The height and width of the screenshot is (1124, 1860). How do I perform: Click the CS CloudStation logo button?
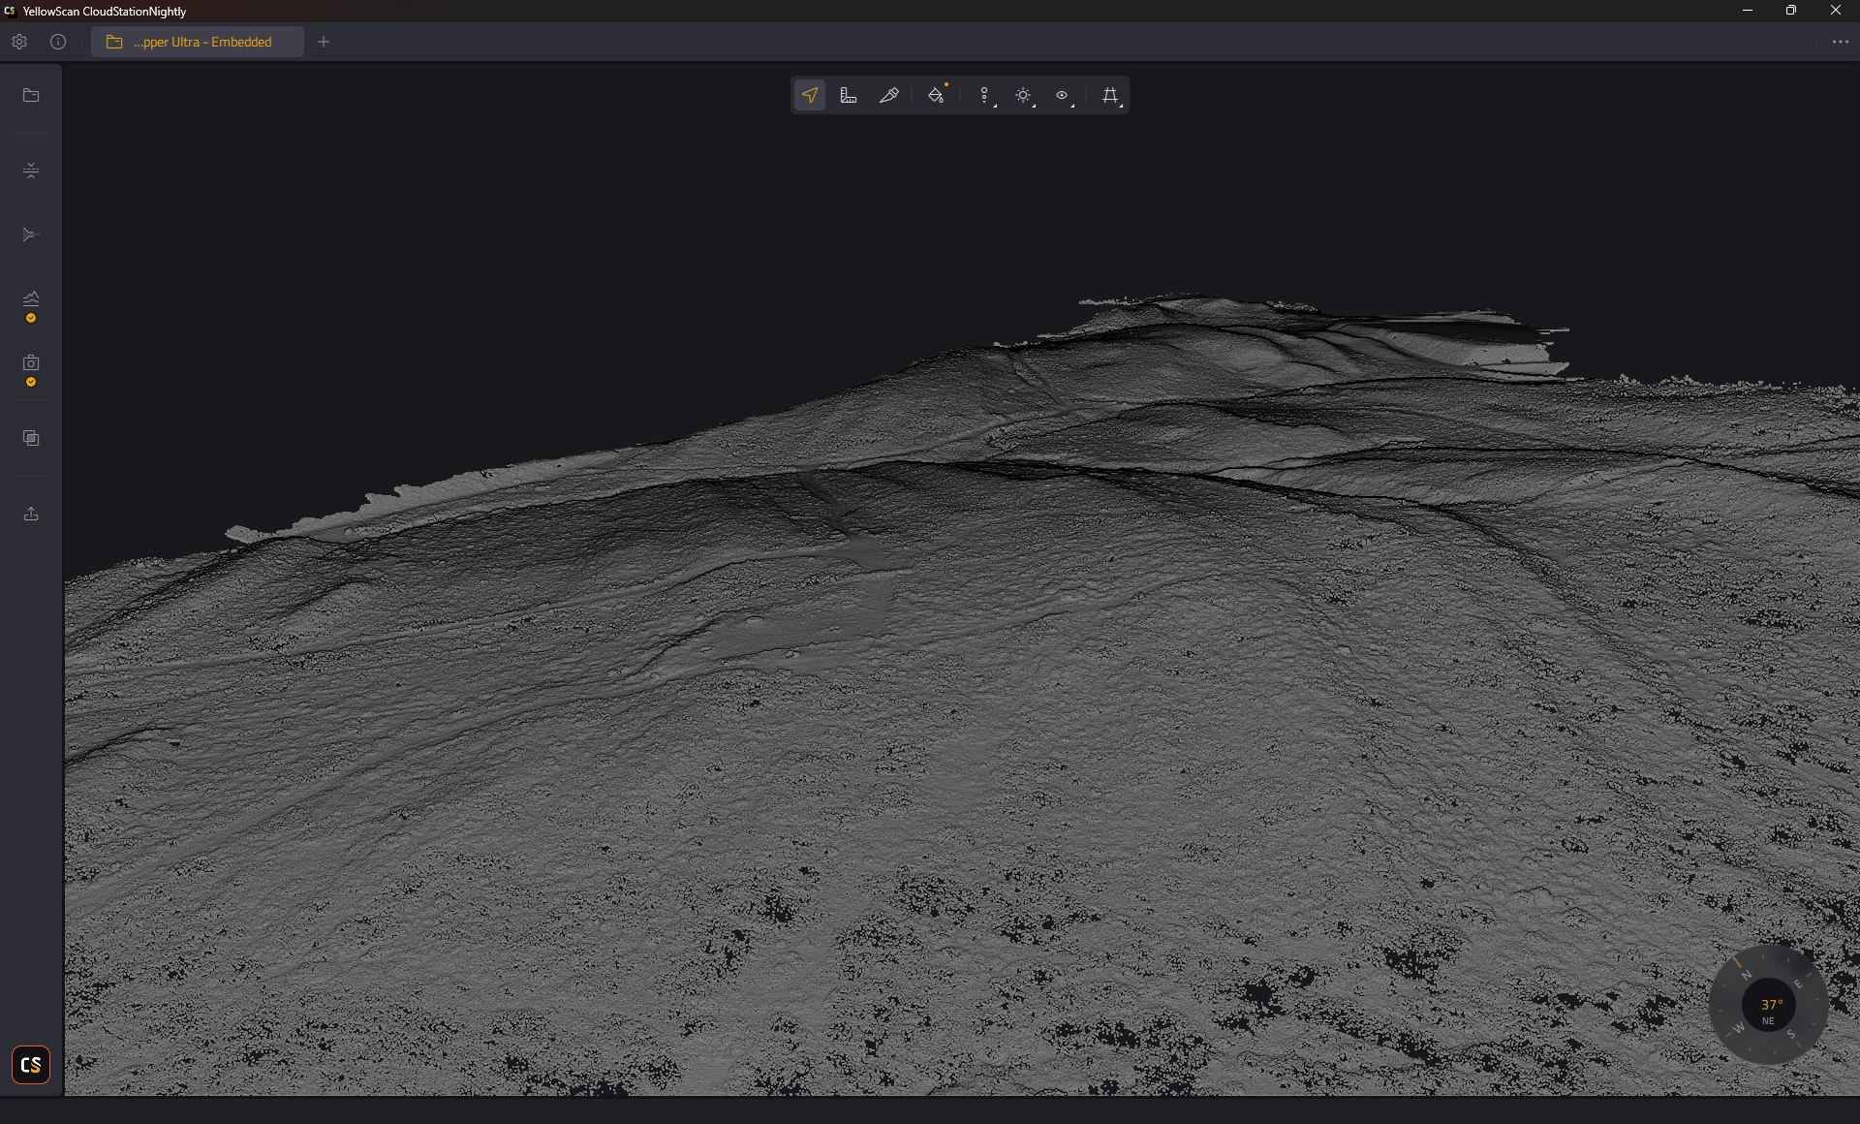pos(31,1065)
